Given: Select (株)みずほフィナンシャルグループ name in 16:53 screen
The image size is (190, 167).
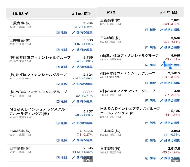Looking at the screenshot, I should pyautogui.click(x=38, y=75).
